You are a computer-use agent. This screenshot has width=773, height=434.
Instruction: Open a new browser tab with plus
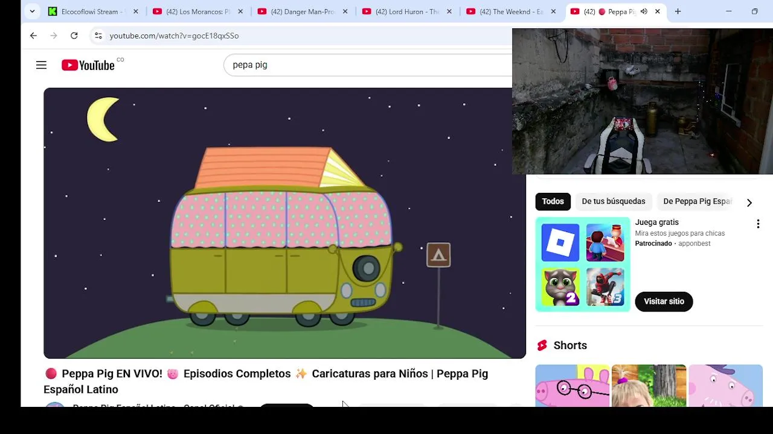coord(678,11)
